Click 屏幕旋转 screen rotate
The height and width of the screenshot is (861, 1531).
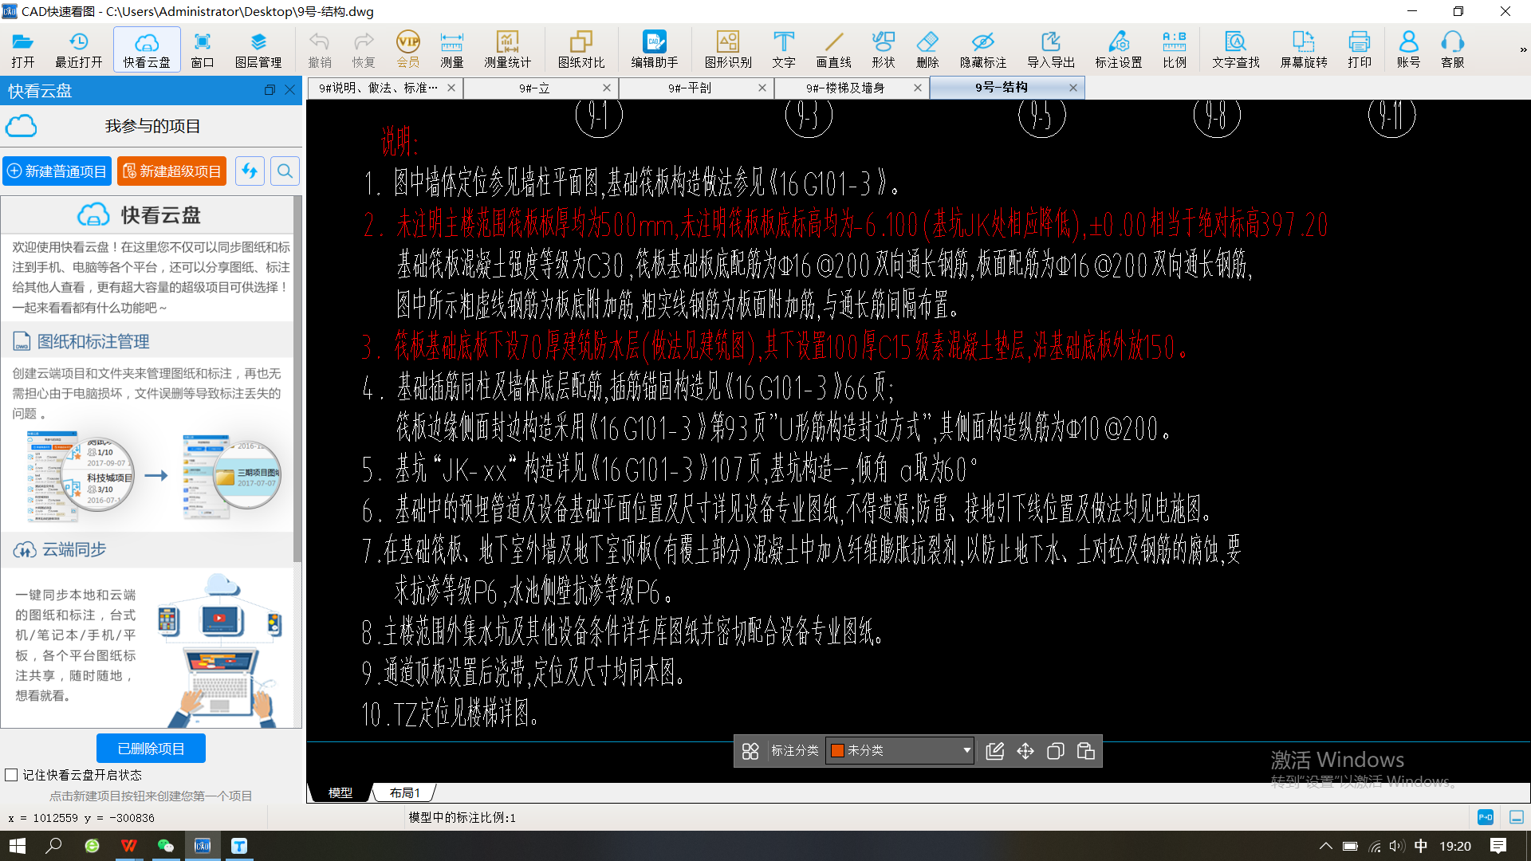click(x=1304, y=49)
